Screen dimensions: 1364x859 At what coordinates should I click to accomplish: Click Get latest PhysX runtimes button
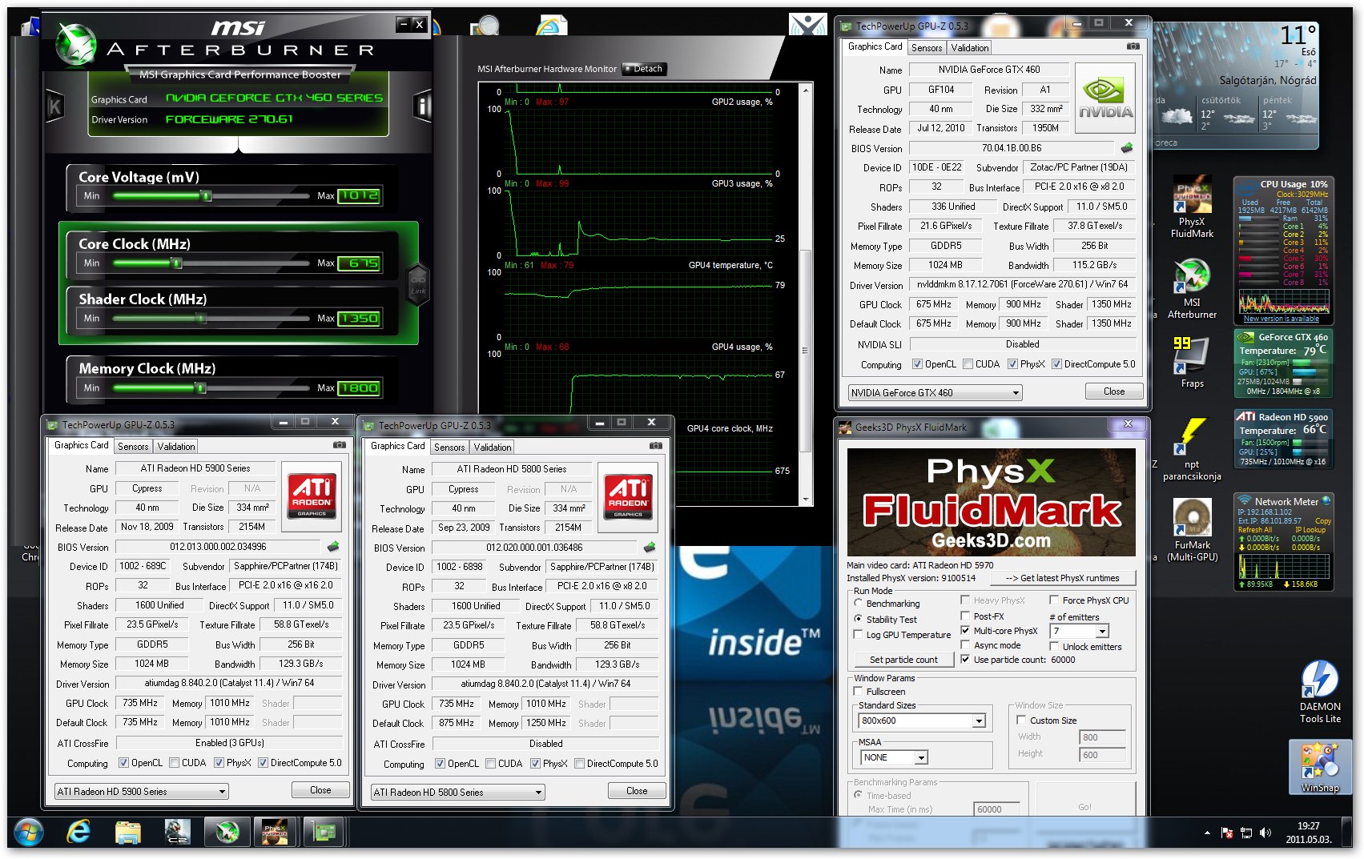(1063, 578)
